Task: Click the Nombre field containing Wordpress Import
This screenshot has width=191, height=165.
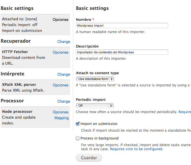Action: point(122,26)
